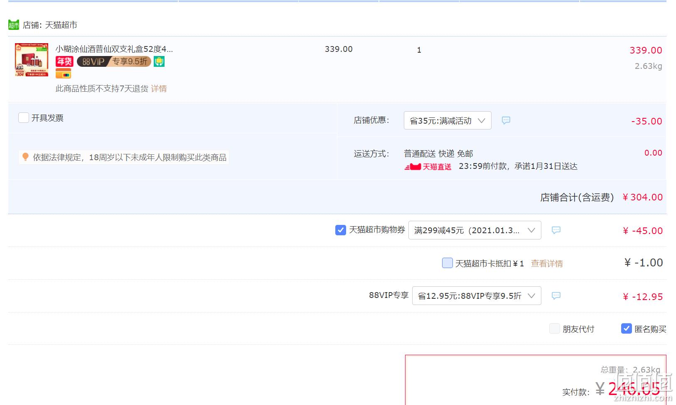The width and height of the screenshot is (676, 405).
Task: Open the 小糊涂仙酒 product thumbnail
Action: [x=32, y=60]
